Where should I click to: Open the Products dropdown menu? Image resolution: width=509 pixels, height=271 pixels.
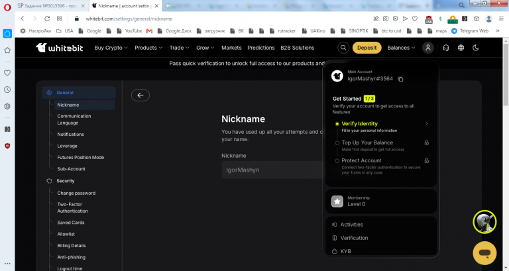[x=148, y=48]
